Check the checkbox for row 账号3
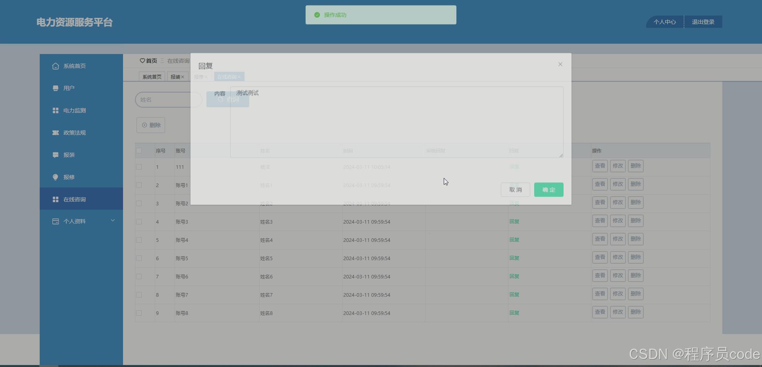This screenshot has height=367, width=762. (139, 221)
